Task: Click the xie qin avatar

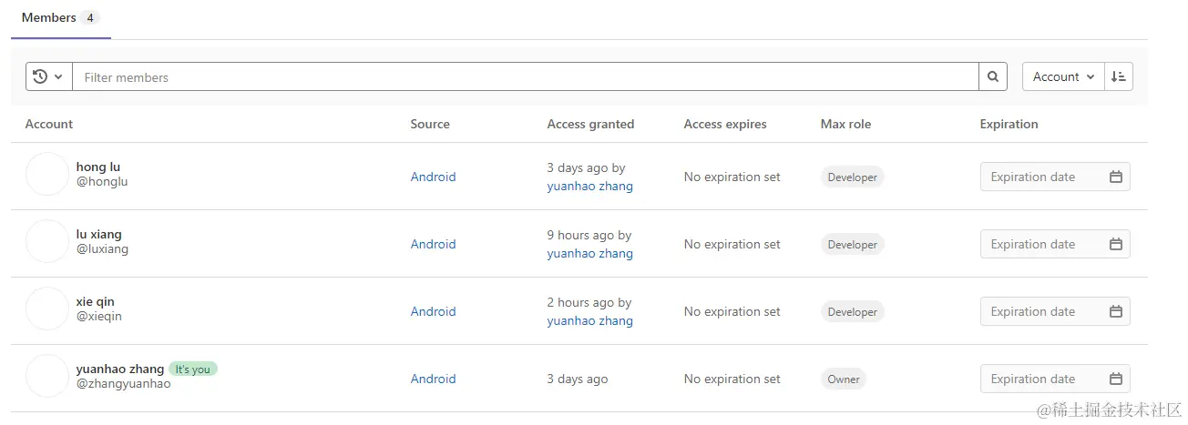Action: pos(47,309)
